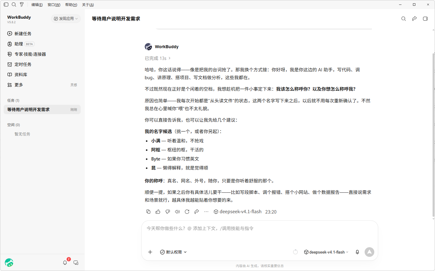Click the 任务 (1) section header
The image size is (435, 271).
pos(13,101)
